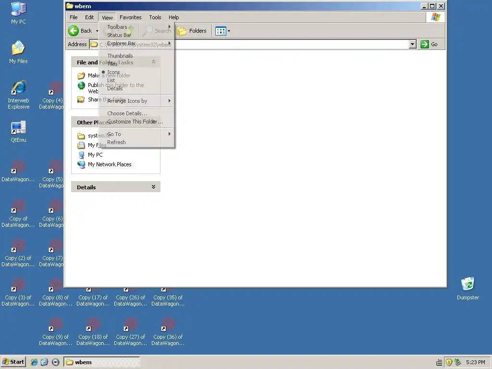Image resolution: width=492 pixels, height=369 pixels.
Task: Open the Favorites menu
Action: point(130,17)
